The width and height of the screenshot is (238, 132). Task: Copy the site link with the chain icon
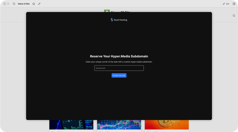coord(39,4)
